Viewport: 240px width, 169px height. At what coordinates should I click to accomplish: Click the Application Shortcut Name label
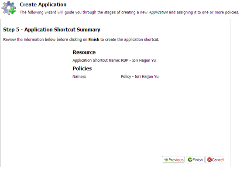[96, 61]
